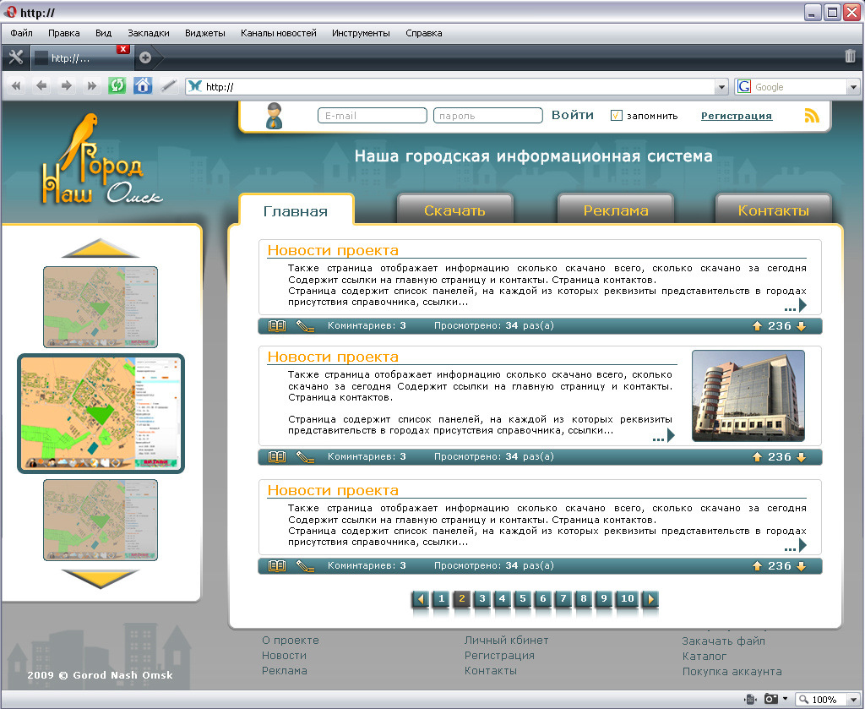Image resolution: width=865 pixels, height=709 pixels.
Task: Go to pagination page 3
Action: pos(482,598)
